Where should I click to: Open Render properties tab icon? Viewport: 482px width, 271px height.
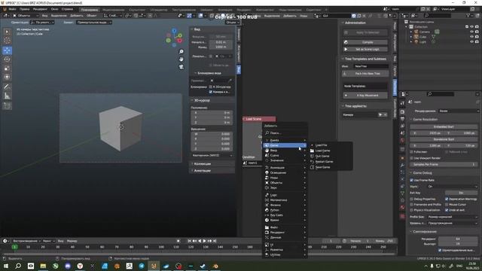402,112
